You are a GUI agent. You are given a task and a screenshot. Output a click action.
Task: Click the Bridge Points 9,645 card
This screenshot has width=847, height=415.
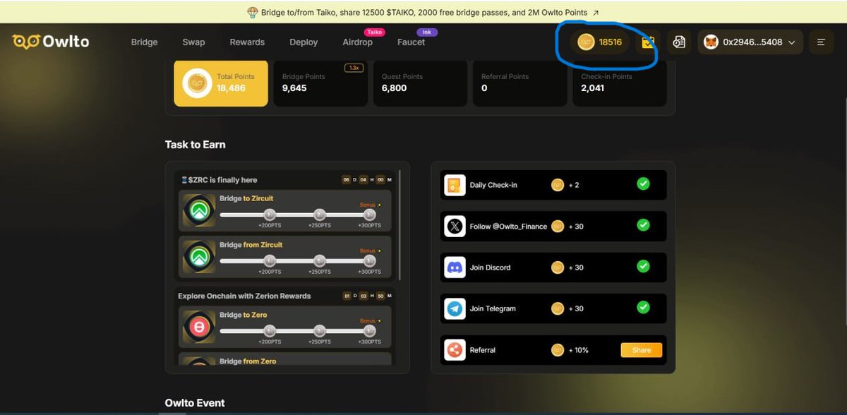[x=320, y=83]
